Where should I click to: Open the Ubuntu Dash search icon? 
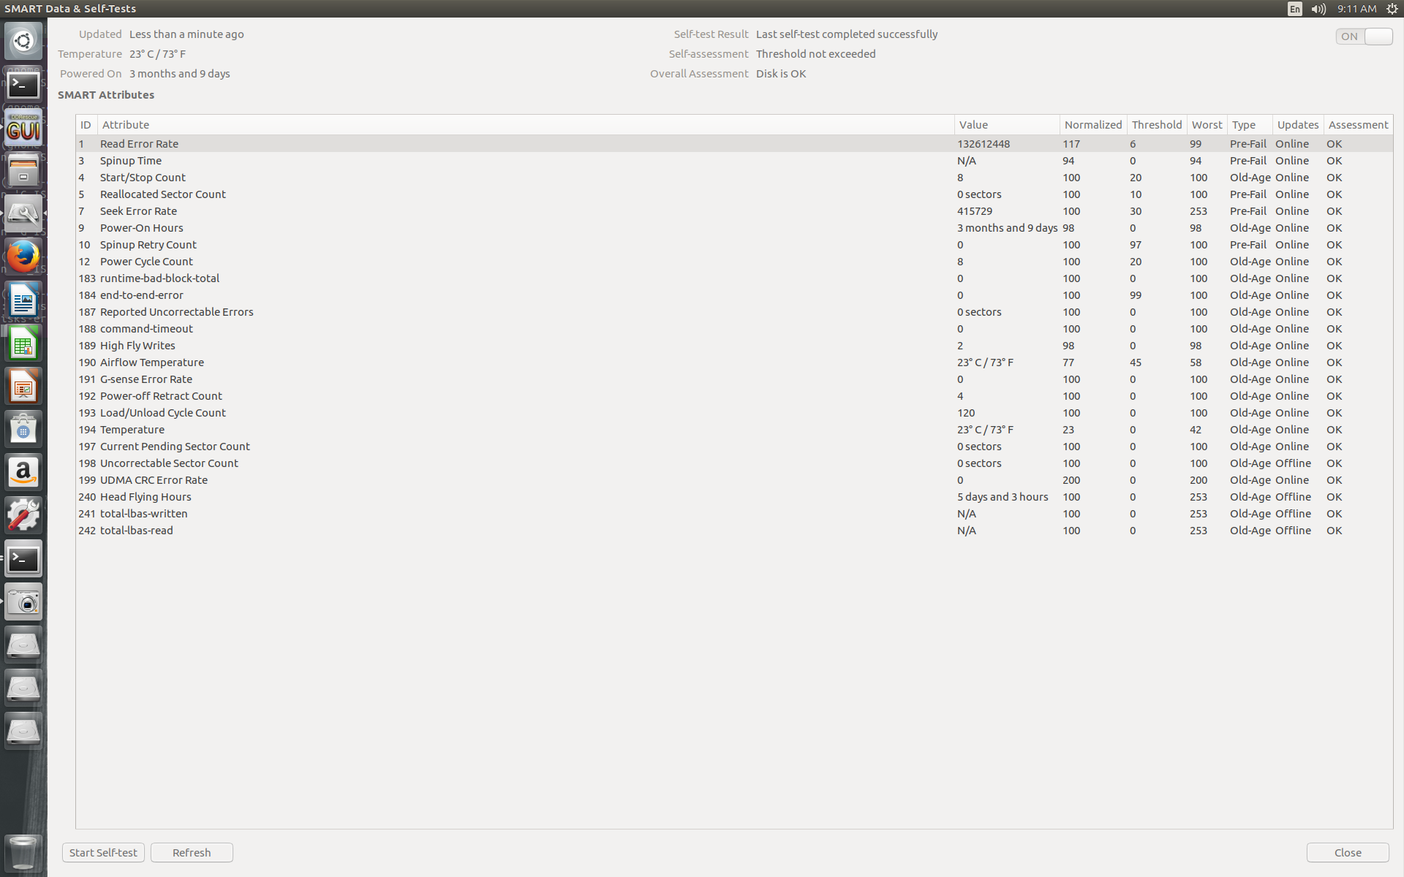pyautogui.click(x=23, y=41)
